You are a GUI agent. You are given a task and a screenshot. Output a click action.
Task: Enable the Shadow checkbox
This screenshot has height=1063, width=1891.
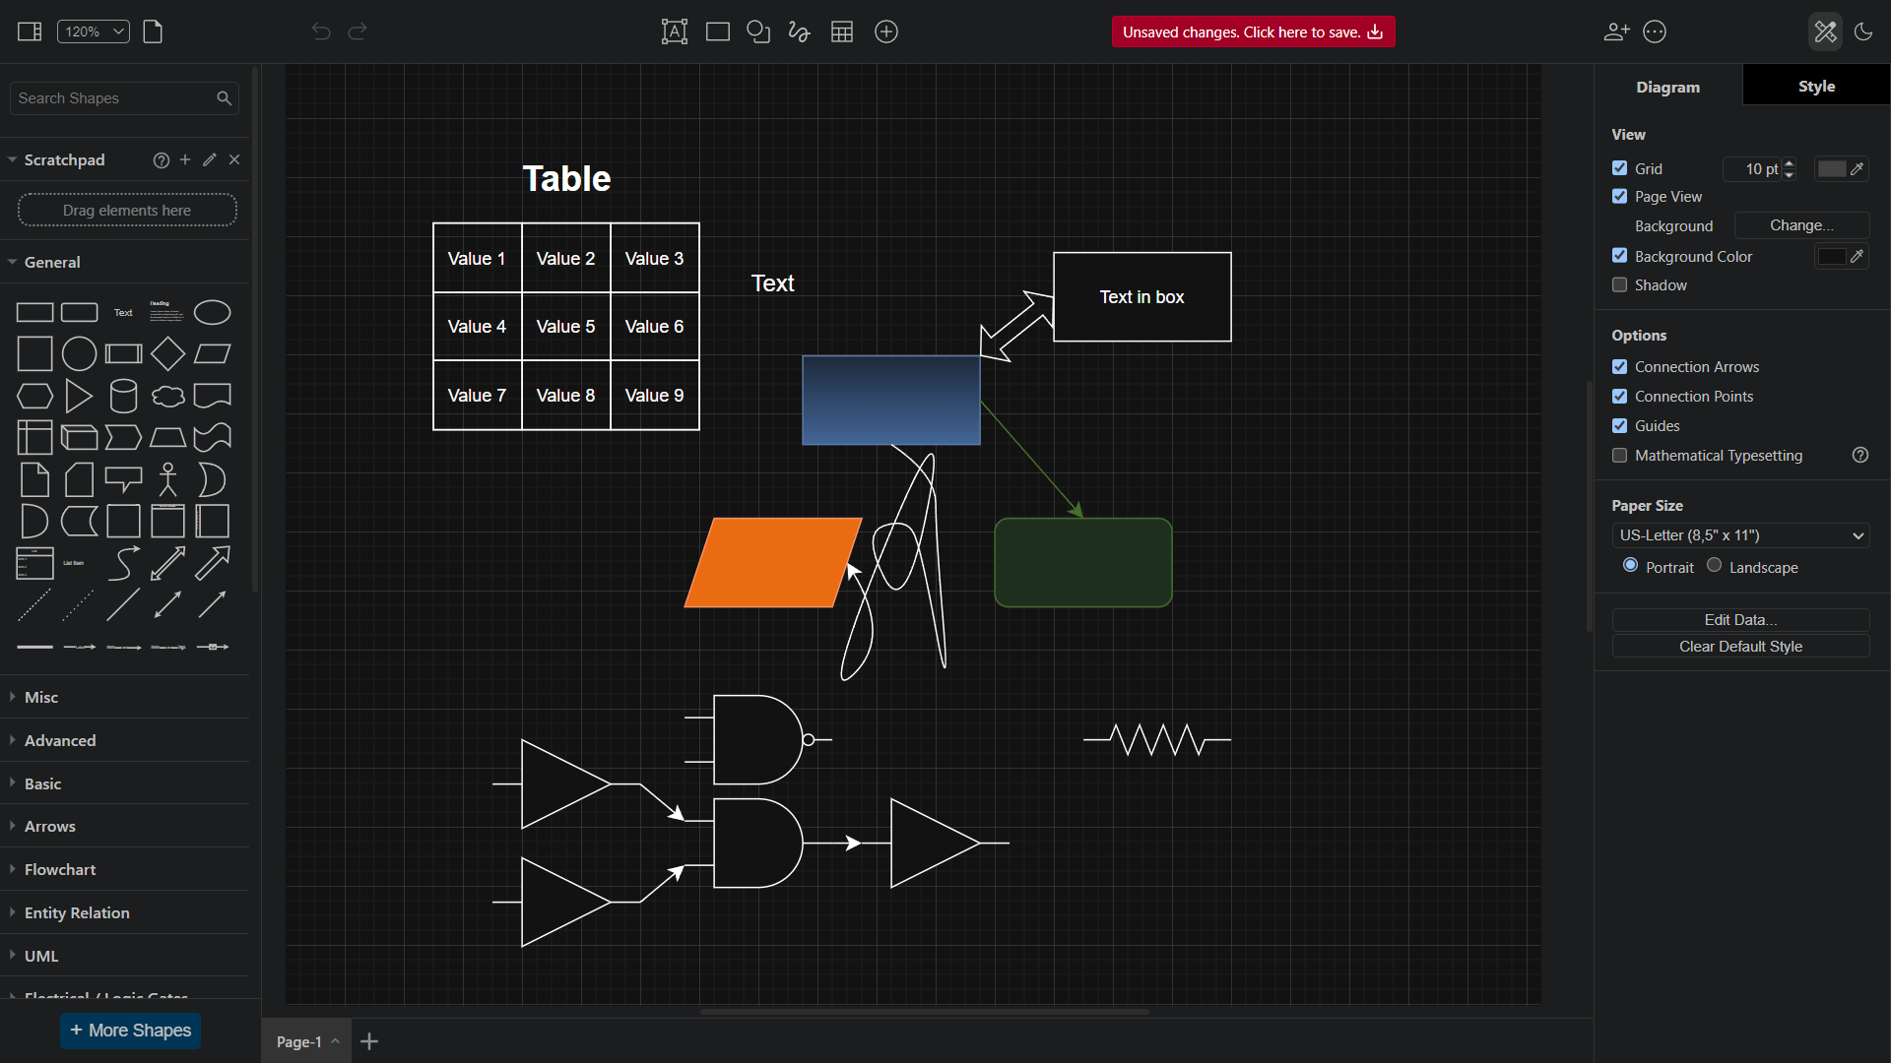[x=1620, y=284]
